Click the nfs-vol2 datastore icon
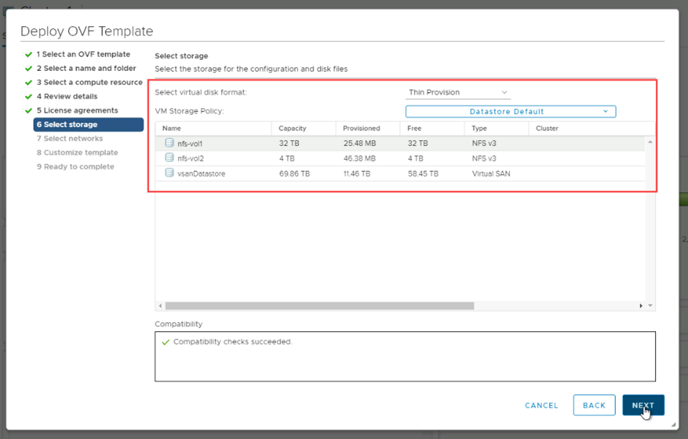The image size is (688, 439). 169,158
